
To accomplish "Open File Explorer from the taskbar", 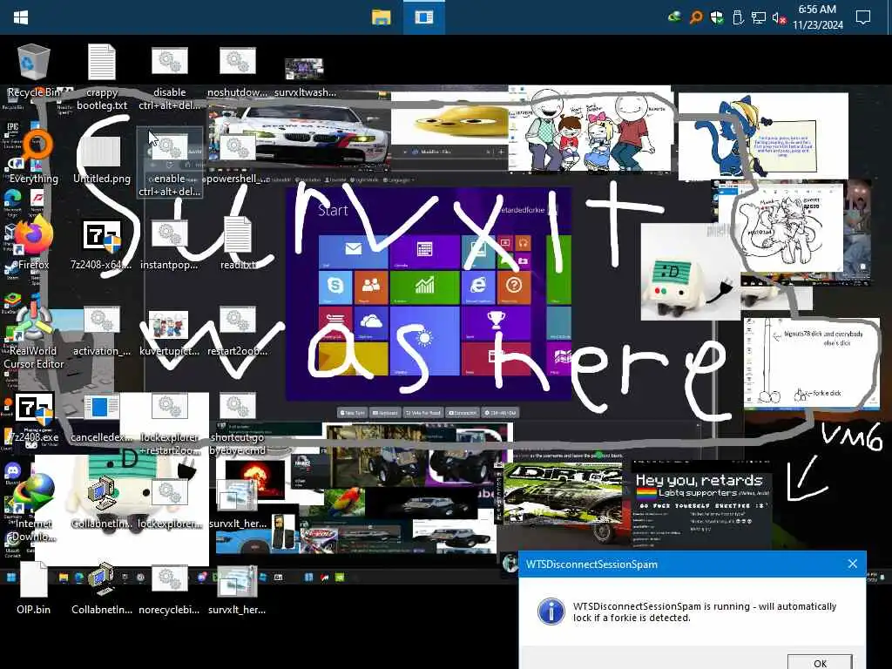I will 382,17.
